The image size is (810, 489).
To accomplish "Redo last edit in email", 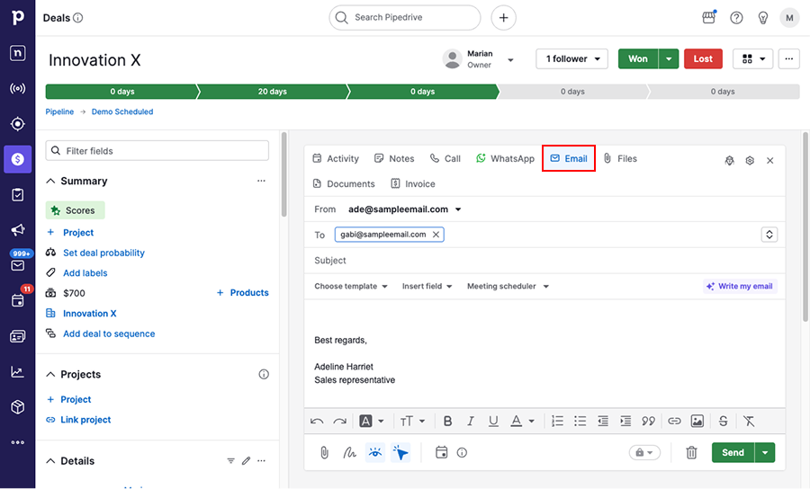I will click(x=339, y=421).
